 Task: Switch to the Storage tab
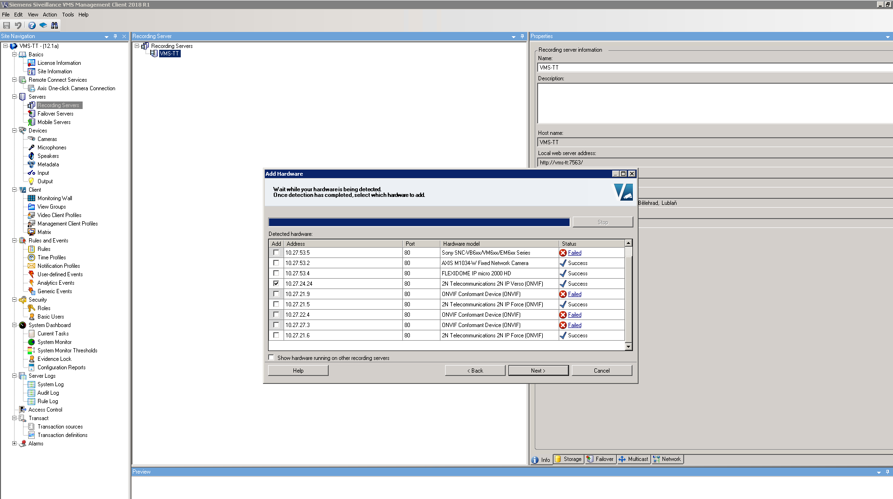pos(569,459)
